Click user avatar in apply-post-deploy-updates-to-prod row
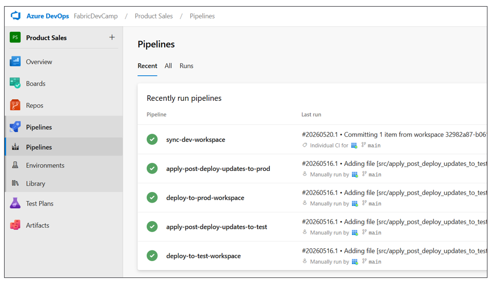Image resolution: width=490 pixels, height=281 pixels. pos(355,175)
